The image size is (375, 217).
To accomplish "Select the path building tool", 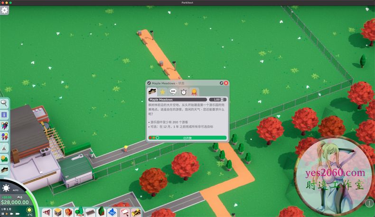I will [x=90, y=212].
